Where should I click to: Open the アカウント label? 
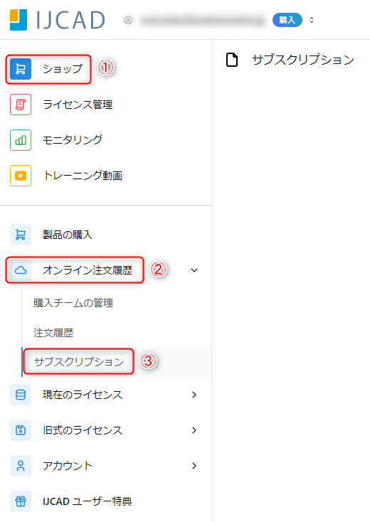[x=68, y=466]
